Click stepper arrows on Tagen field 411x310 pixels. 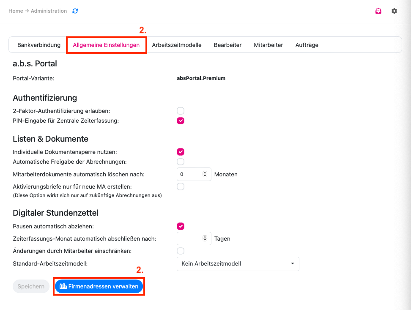coord(205,239)
